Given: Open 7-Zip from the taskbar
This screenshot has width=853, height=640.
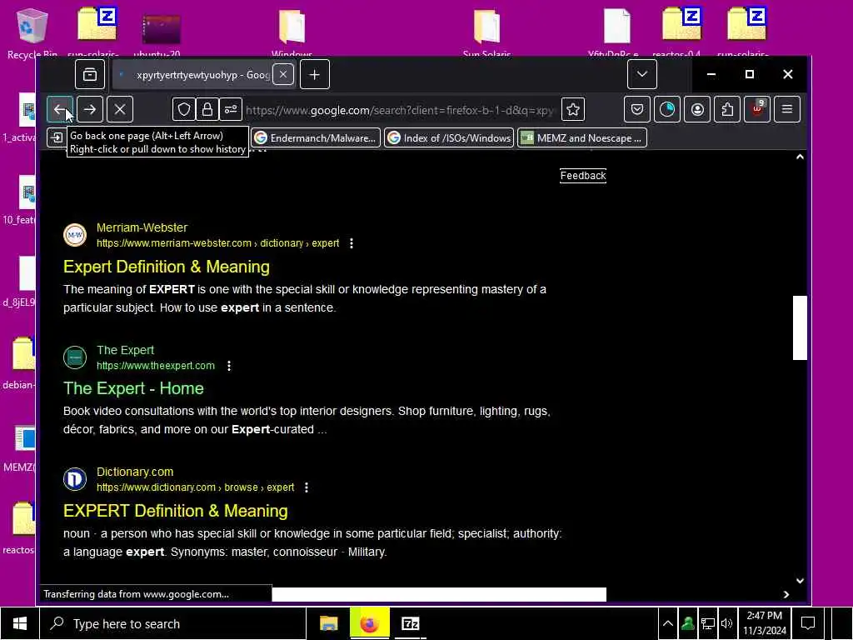Looking at the screenshot, I should (x=410, y=623).
